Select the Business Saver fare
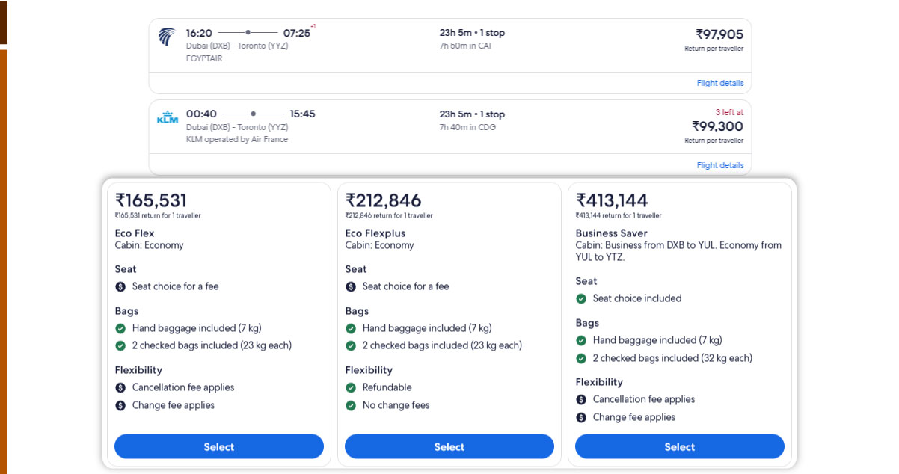 click(680, 446)
